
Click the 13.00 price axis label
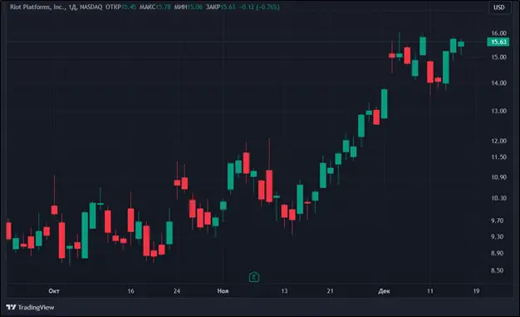tap(498, 111)
